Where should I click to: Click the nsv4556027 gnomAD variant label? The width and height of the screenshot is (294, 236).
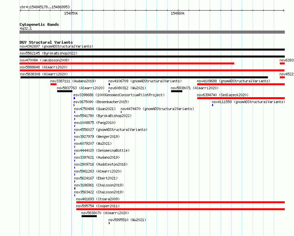tap(111, 130)
